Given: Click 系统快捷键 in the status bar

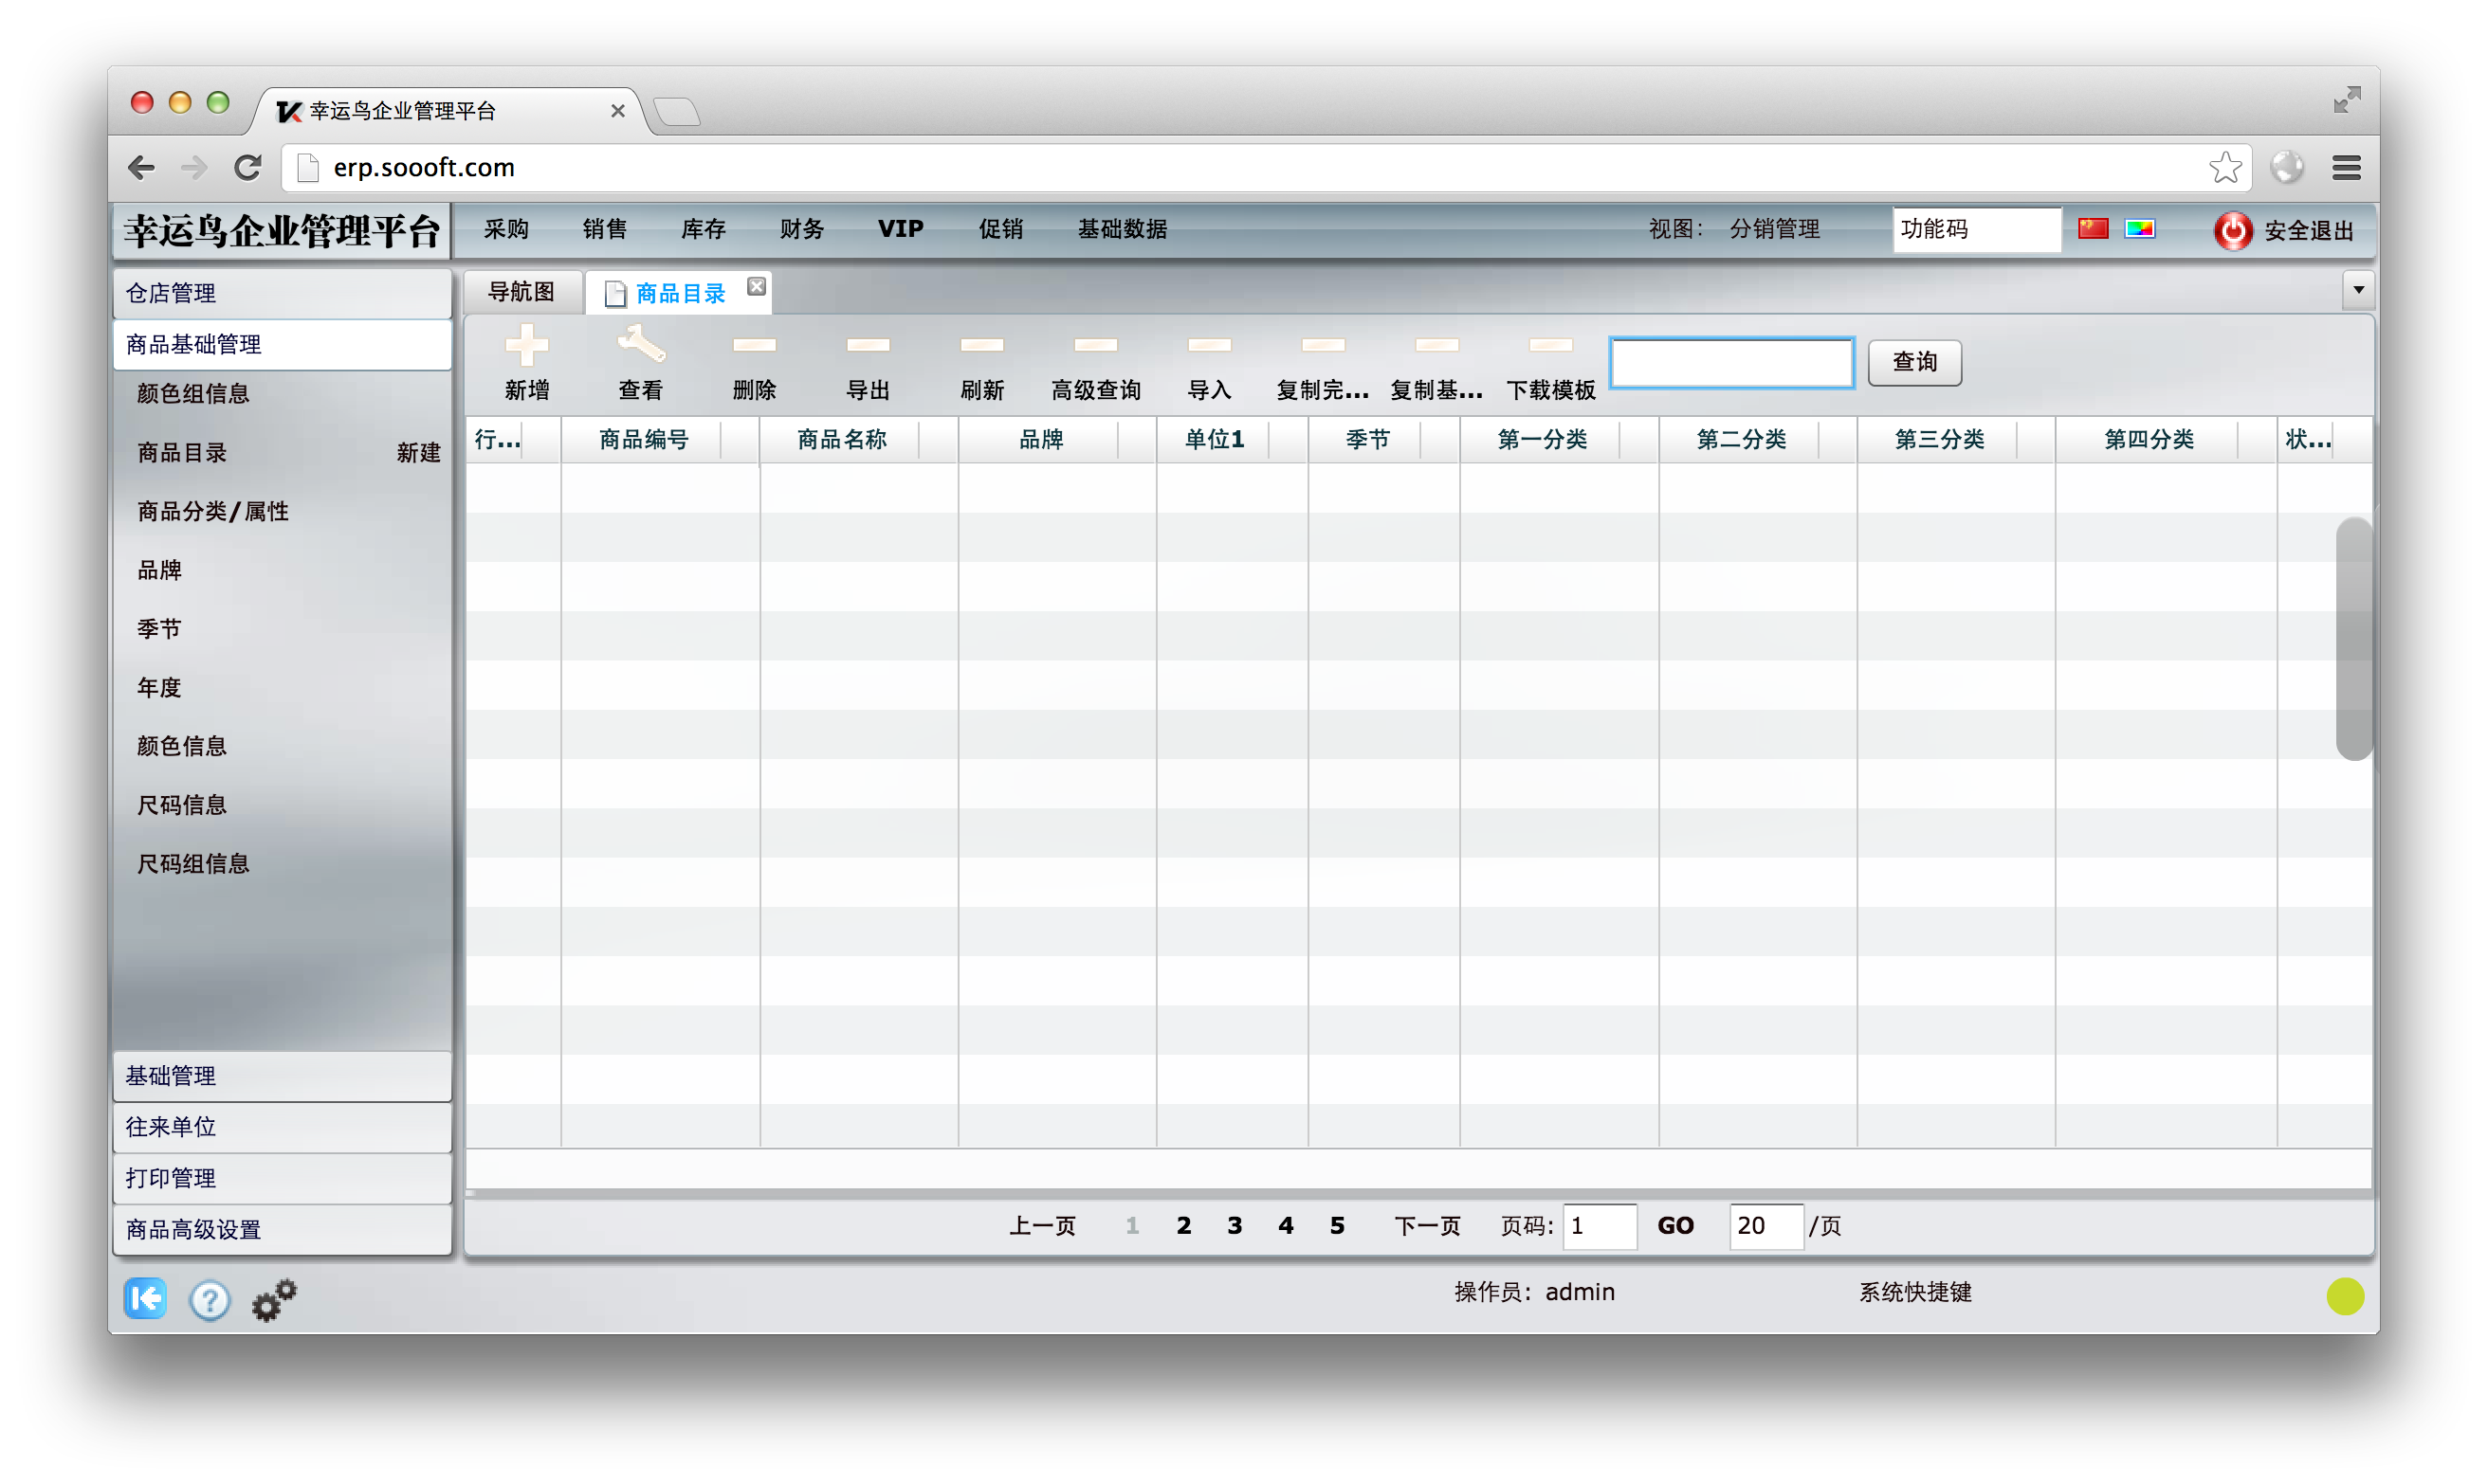Looking at the screenshot, I should (x=1914, y=1292).
